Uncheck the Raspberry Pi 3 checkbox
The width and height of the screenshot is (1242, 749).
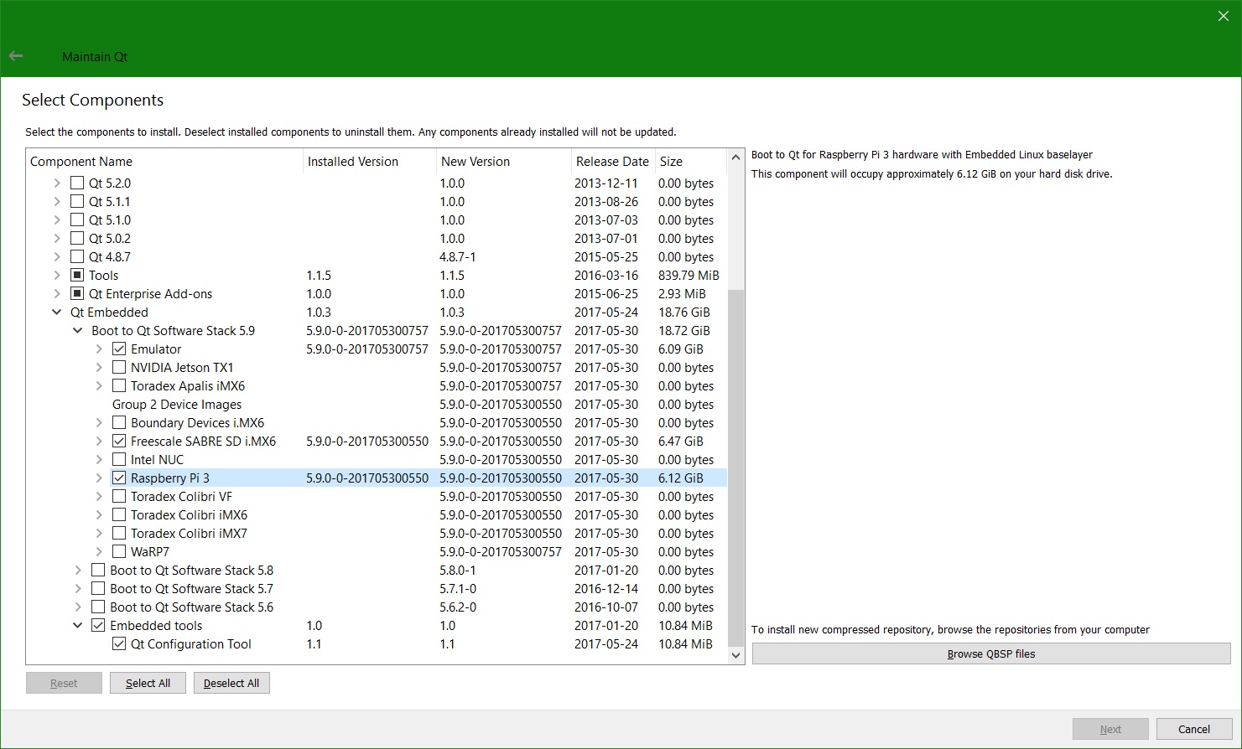[119, 478]
